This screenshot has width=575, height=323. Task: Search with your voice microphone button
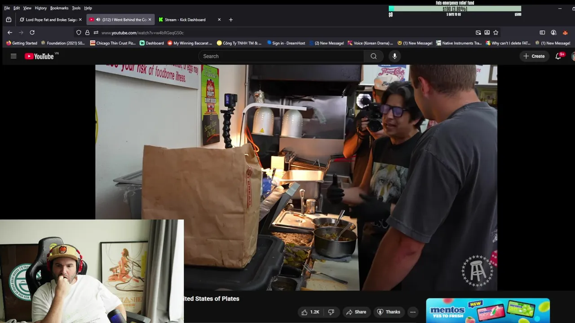pos(394,56)
